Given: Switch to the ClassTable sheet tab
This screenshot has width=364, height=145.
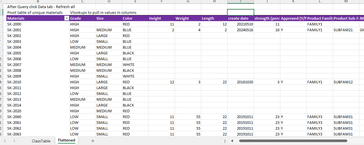Looking at the screenshot, I should [41, 141].
